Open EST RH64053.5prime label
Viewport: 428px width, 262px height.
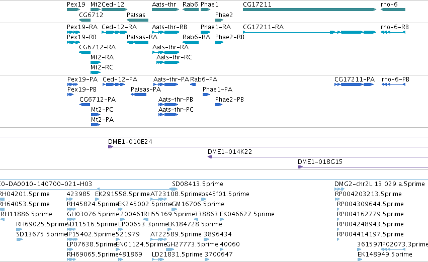[x=25, y=204]
